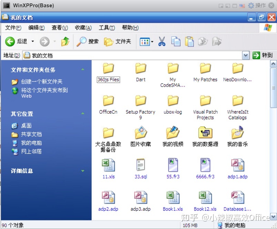
Task: Click the vertical scrollbar down arrow
Action: click(x=273, y=217)
